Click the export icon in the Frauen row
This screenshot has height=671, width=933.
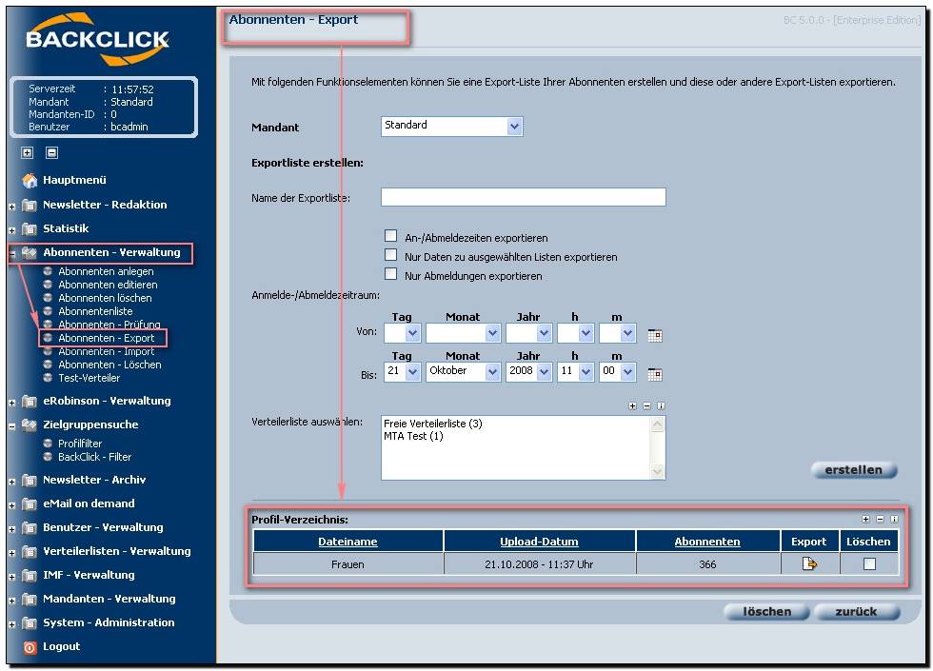(809, 564)
